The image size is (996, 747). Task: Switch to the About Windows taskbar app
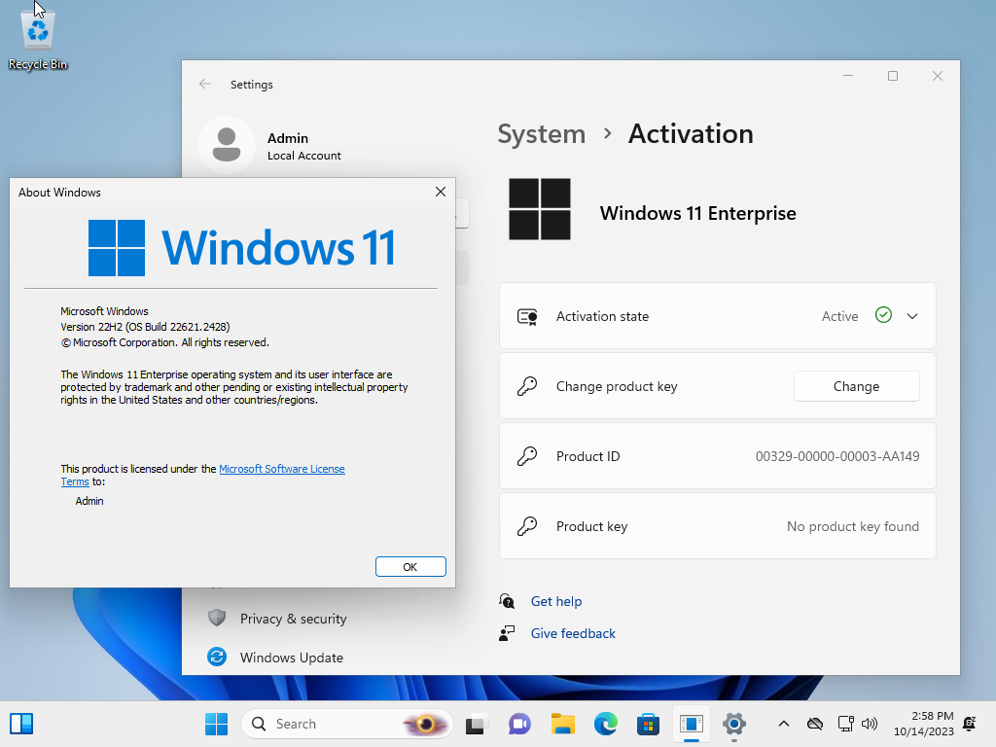click(x=692, y=724)
